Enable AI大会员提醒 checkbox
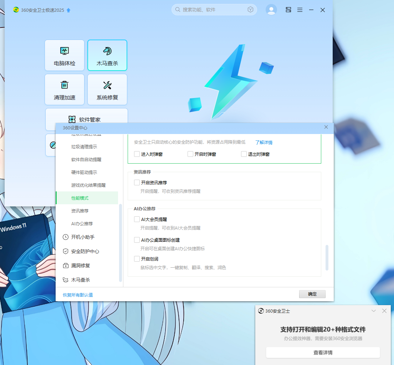Screen dimensions: 394x365 coord(137,219)
